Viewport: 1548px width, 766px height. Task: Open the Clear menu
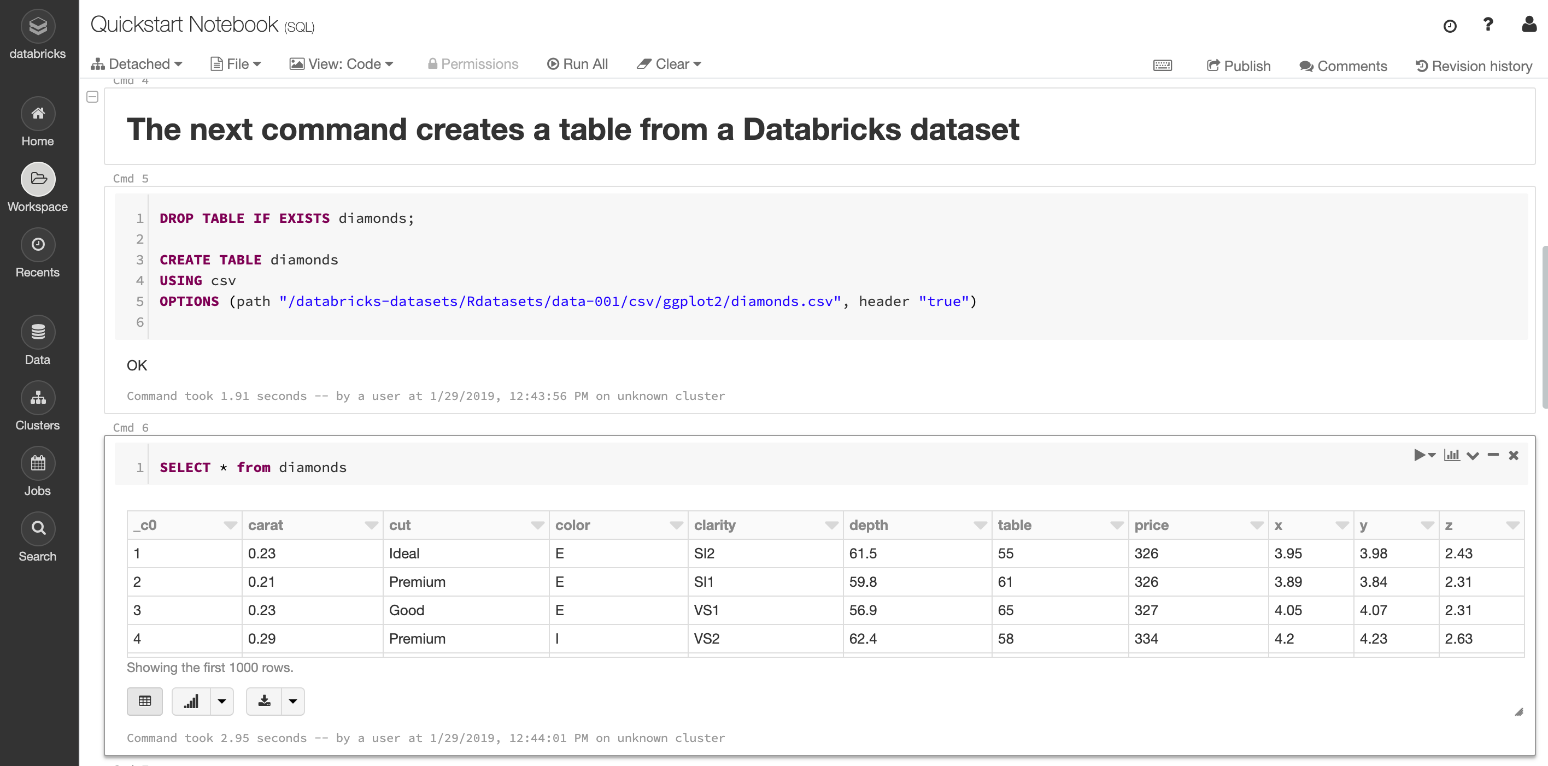669,64
